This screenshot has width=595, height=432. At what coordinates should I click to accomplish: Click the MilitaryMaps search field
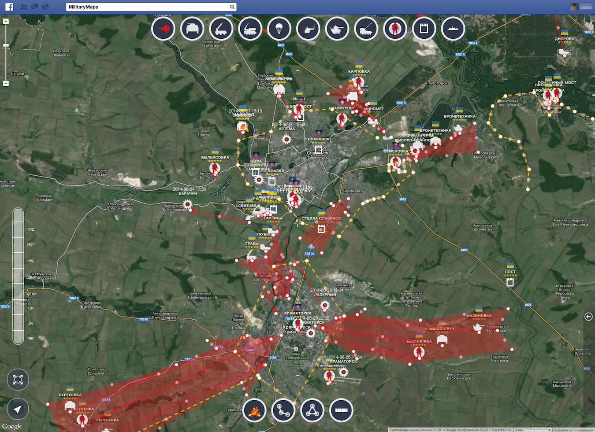click(x=151, y=7)
